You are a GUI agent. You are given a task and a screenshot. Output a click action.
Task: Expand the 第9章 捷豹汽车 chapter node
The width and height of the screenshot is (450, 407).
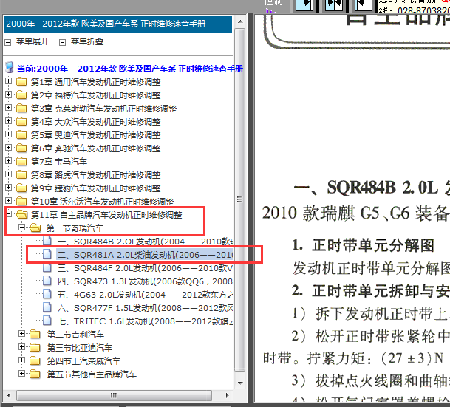[x=8, y=188]
